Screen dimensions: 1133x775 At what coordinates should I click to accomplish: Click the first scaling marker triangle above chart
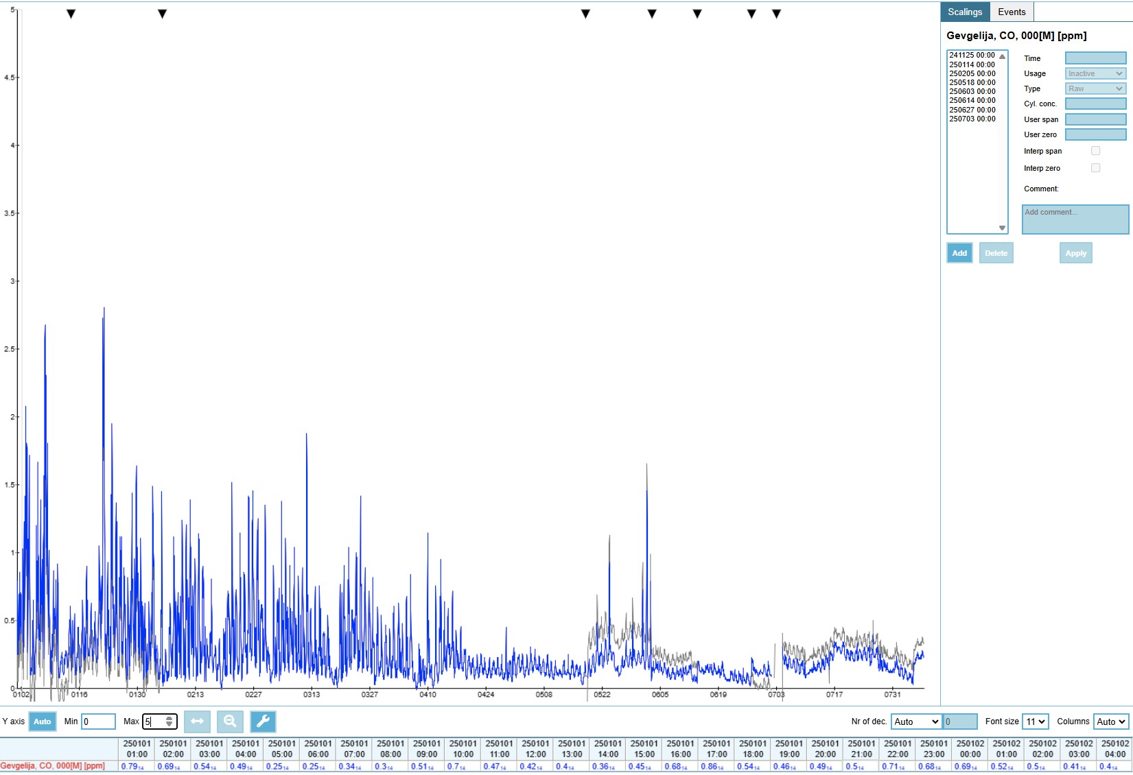(71, 14)
